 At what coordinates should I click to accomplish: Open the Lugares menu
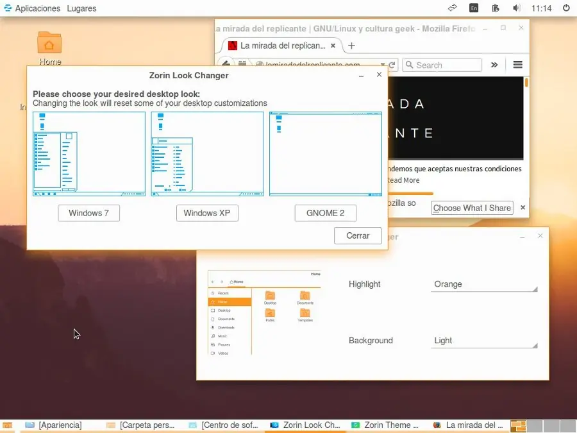(x=81, y=8)
